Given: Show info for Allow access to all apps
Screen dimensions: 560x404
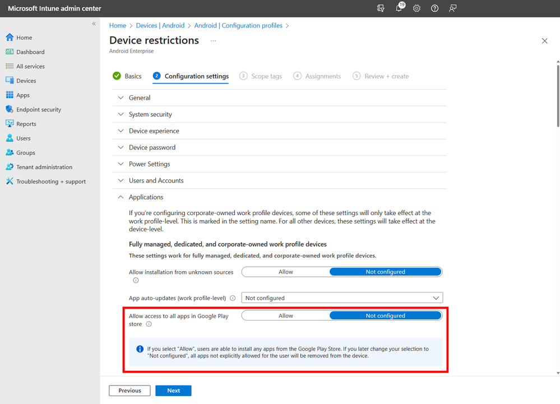Looking at the screenshot, I should (149, 324).
